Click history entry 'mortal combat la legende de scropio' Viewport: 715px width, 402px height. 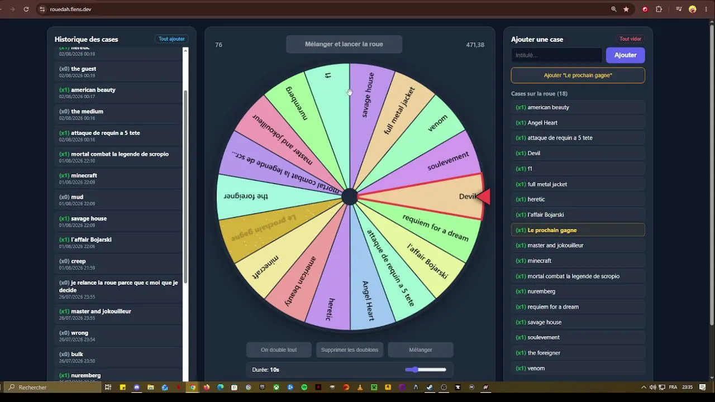[x=118, y=157]
